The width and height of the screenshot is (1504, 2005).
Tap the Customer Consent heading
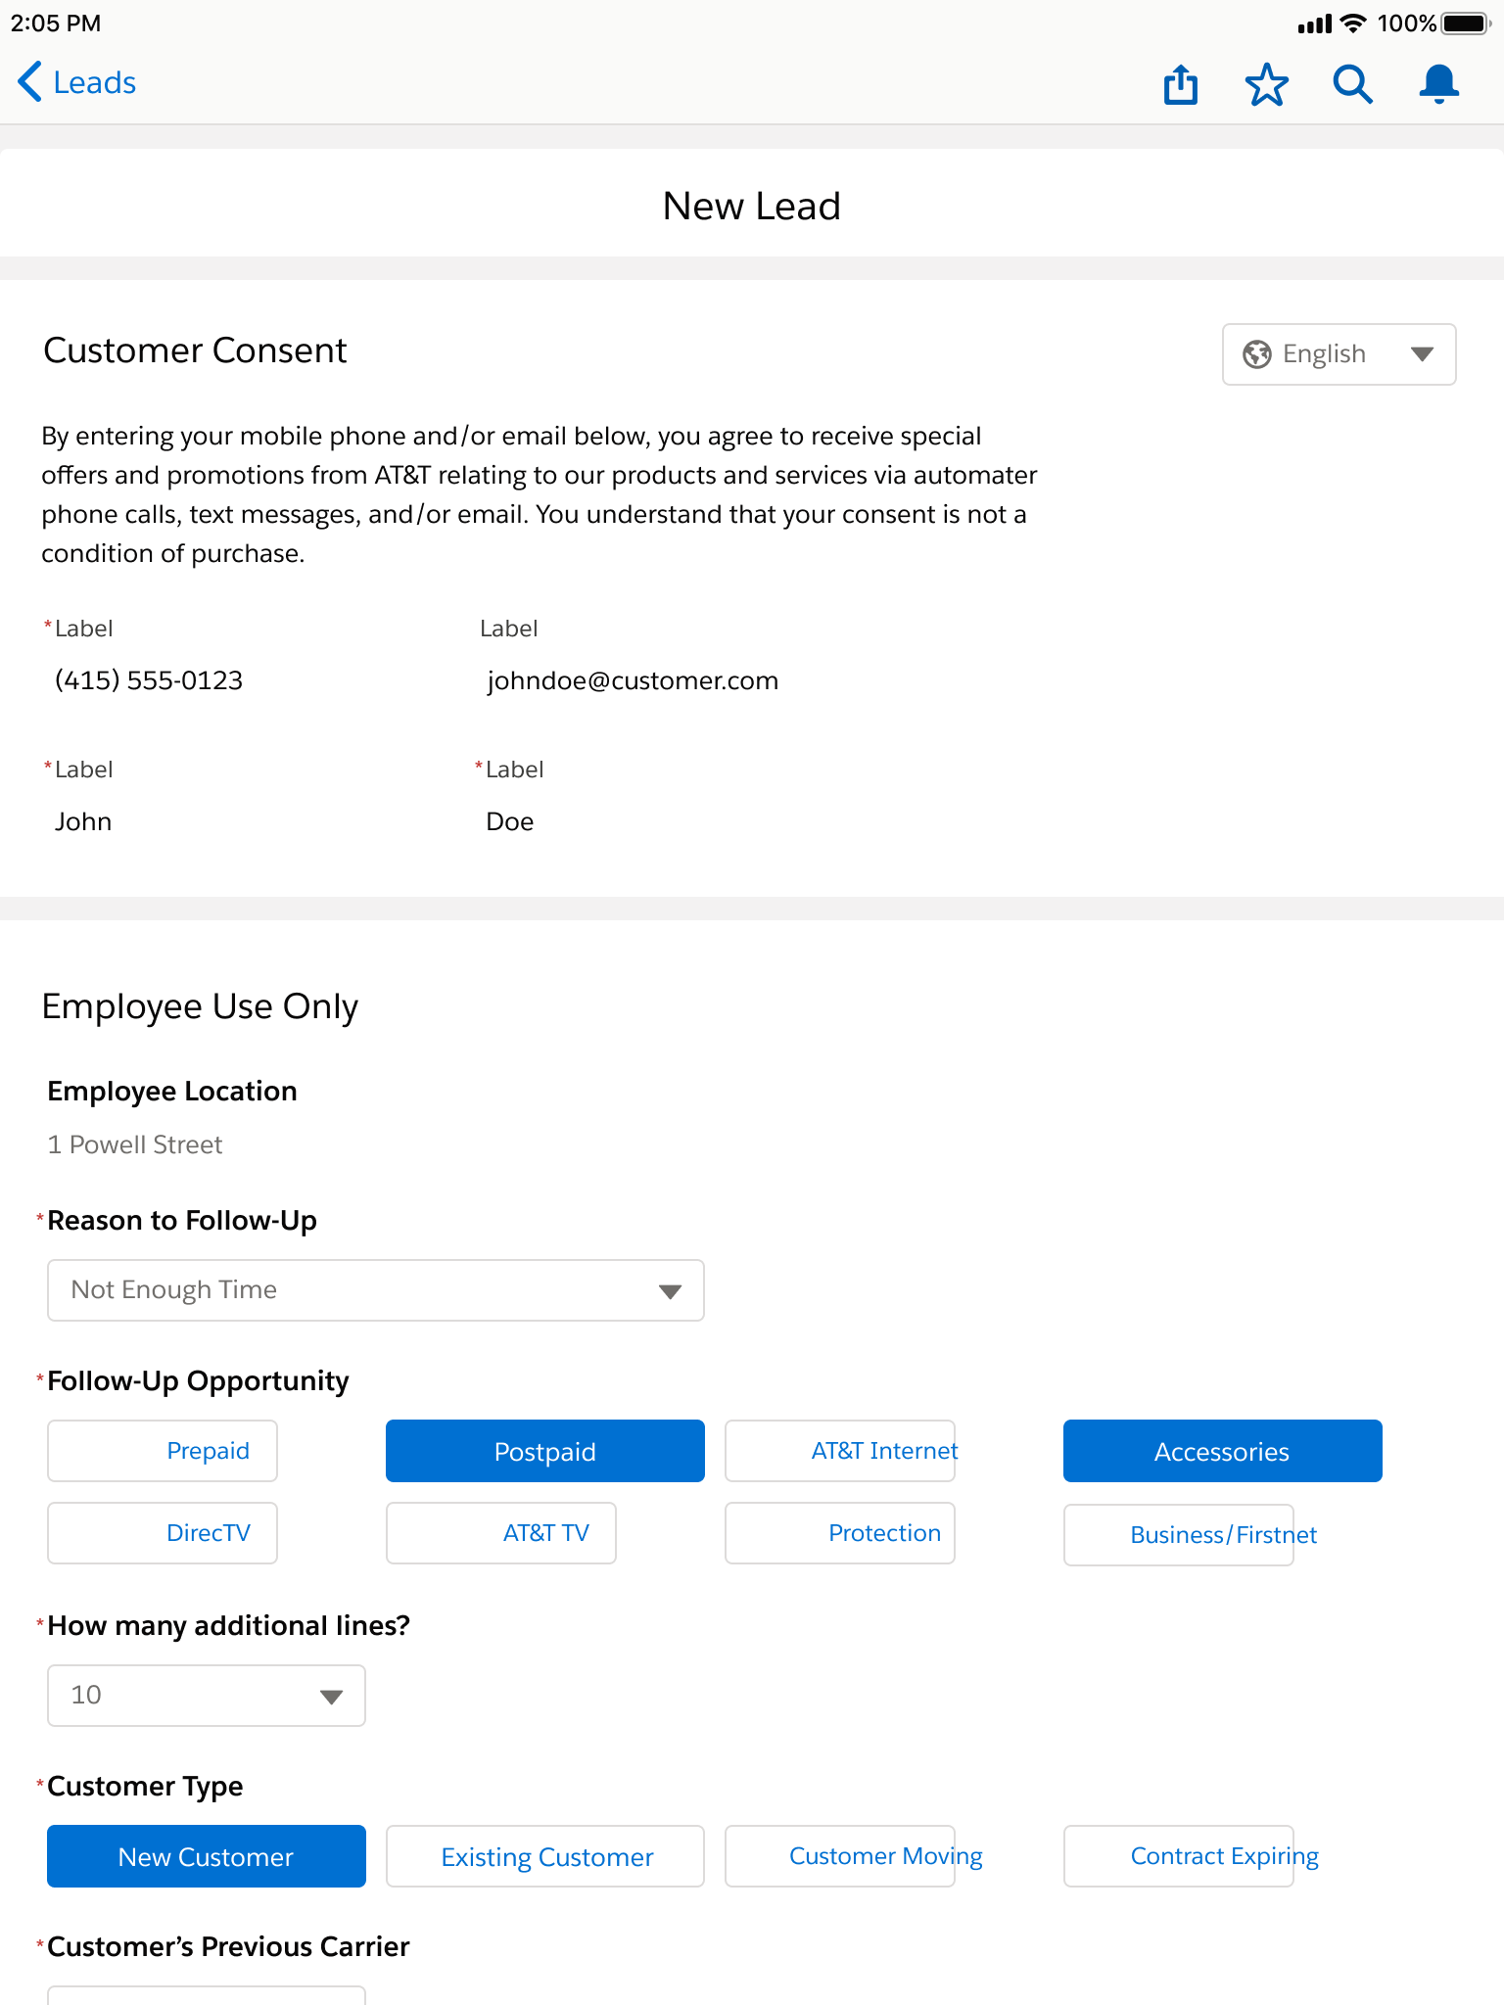(195, 350)
